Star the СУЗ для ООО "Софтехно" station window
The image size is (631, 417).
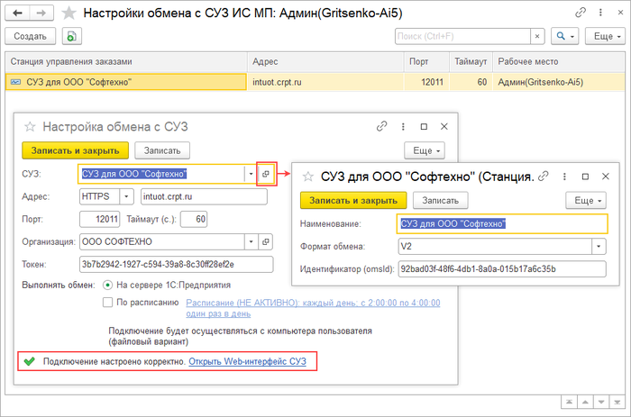pyautogui.click(x=308, y=177)
